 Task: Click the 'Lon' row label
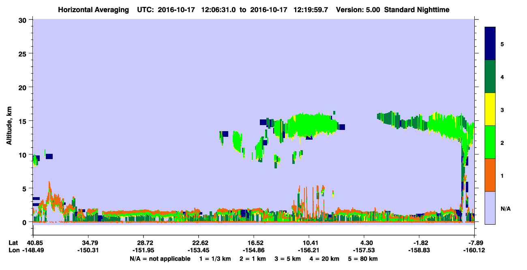click(x=14, y=251)
